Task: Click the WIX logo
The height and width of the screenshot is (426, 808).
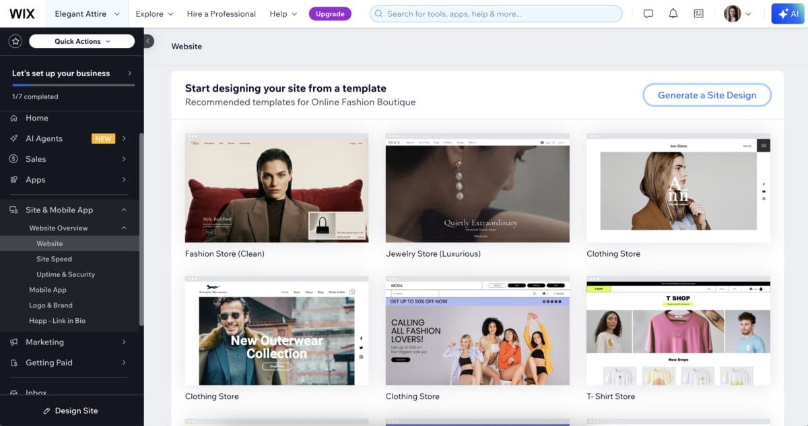Action: [x=24, y=13]
